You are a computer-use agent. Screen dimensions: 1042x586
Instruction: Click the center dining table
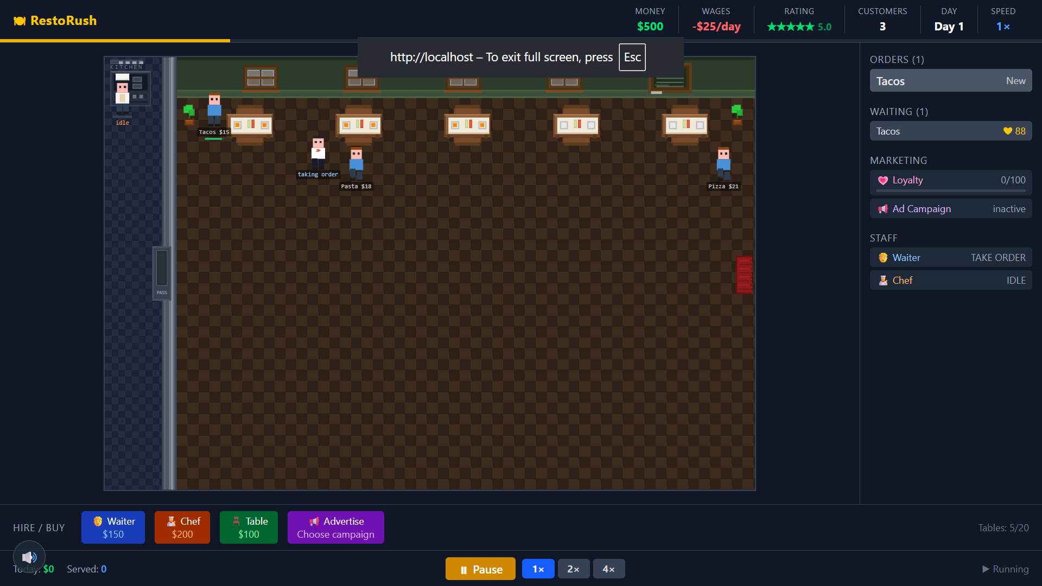(x=468, y=125)
